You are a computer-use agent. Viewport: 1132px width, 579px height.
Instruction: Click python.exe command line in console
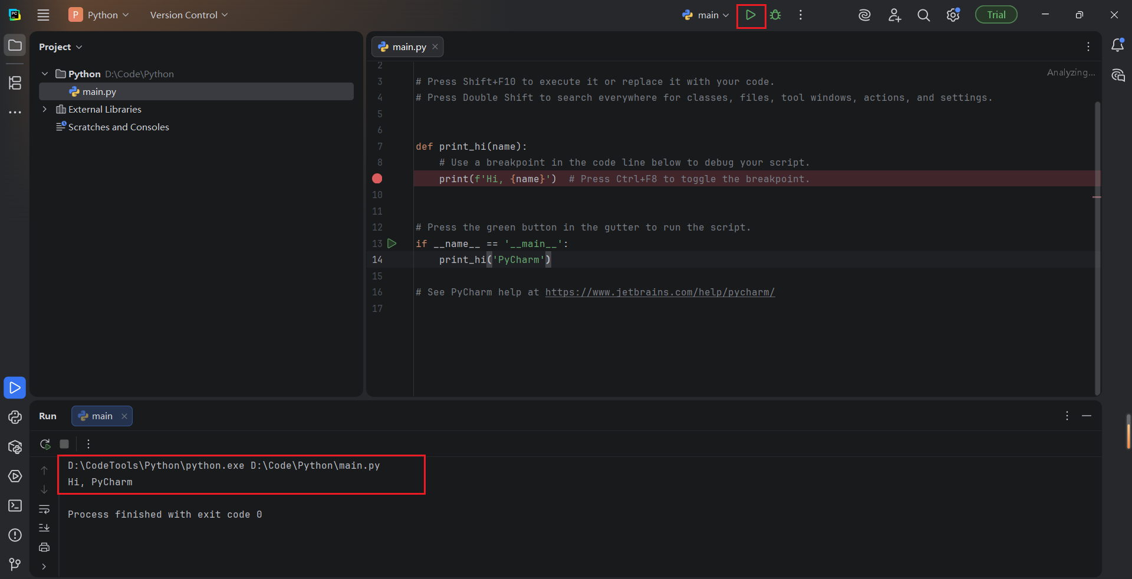pos(223,466)
